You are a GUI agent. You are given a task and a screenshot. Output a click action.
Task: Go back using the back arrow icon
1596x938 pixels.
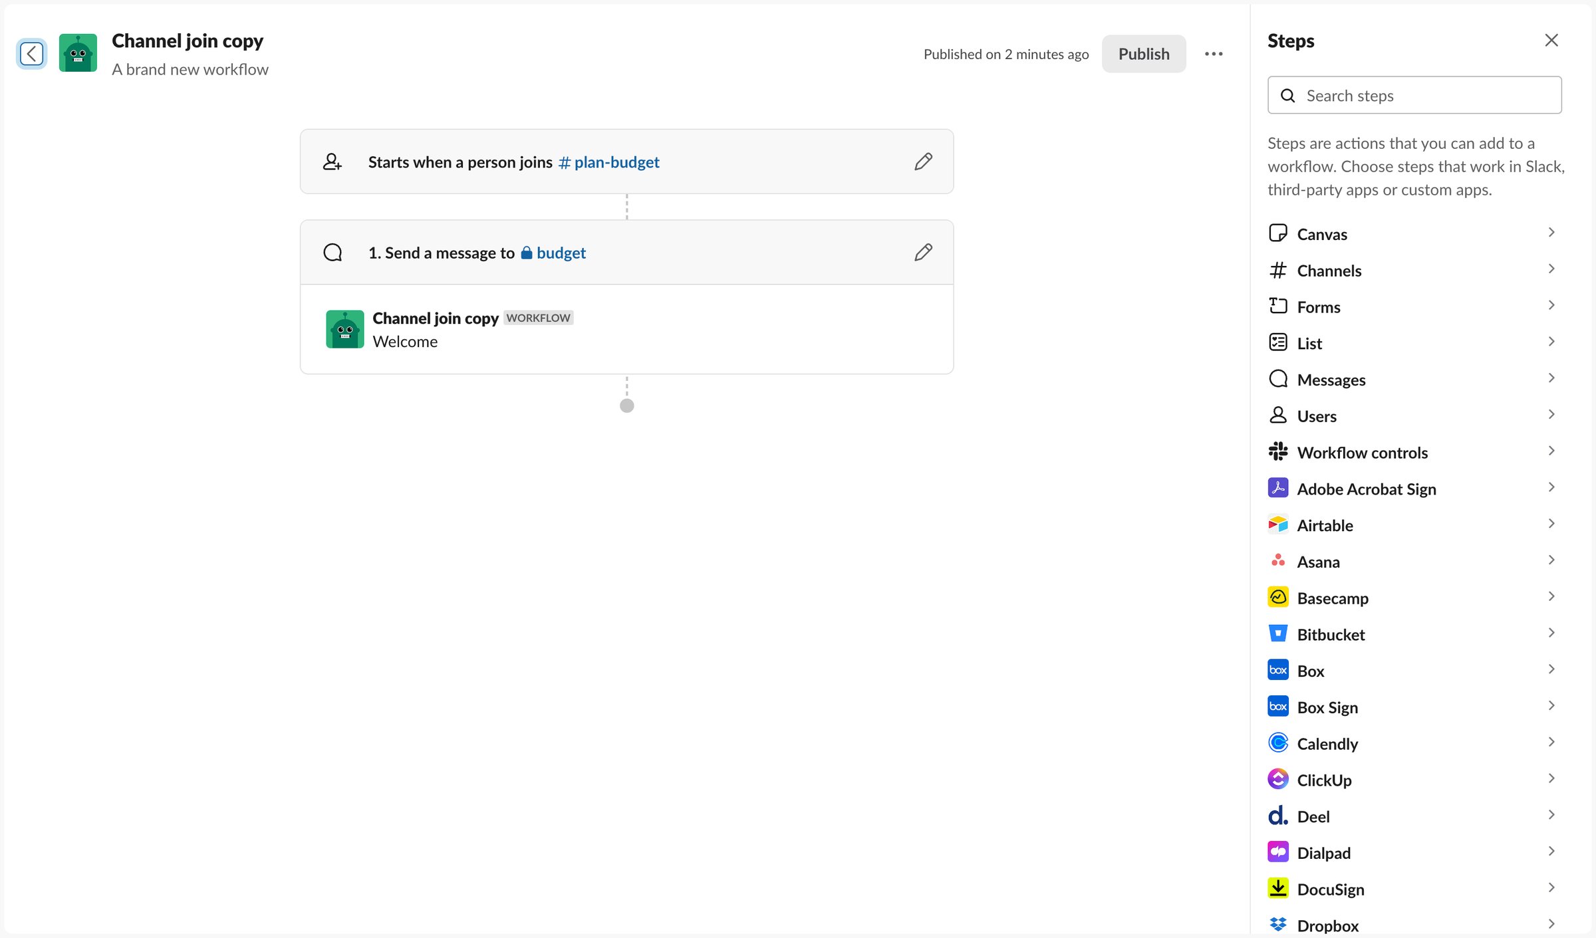[x=31, y=53]
